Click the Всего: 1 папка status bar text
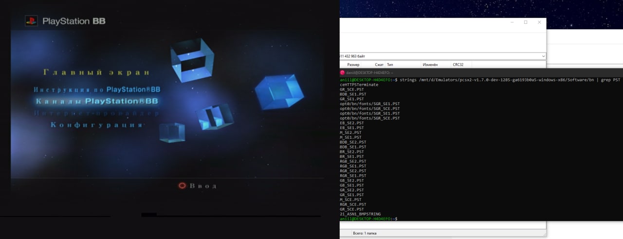 (x=365, y=234)
